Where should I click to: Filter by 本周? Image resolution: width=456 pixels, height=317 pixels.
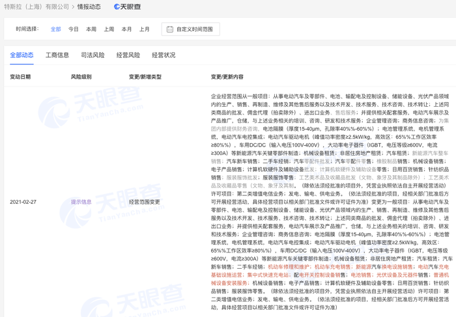click(x=91, y=29)
